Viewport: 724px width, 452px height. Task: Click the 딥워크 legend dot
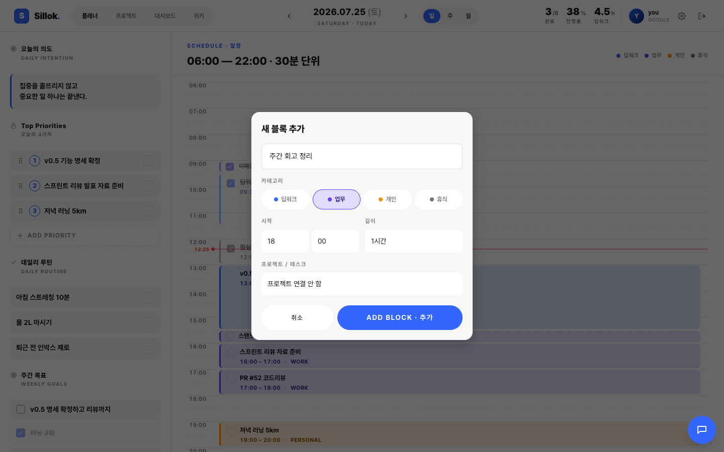point(618,56)
